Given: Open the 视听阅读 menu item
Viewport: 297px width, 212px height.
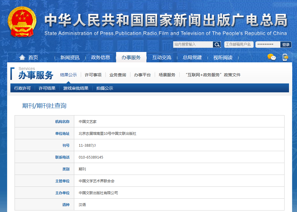Looking at the screenshot, I should (x=223, y=58).
